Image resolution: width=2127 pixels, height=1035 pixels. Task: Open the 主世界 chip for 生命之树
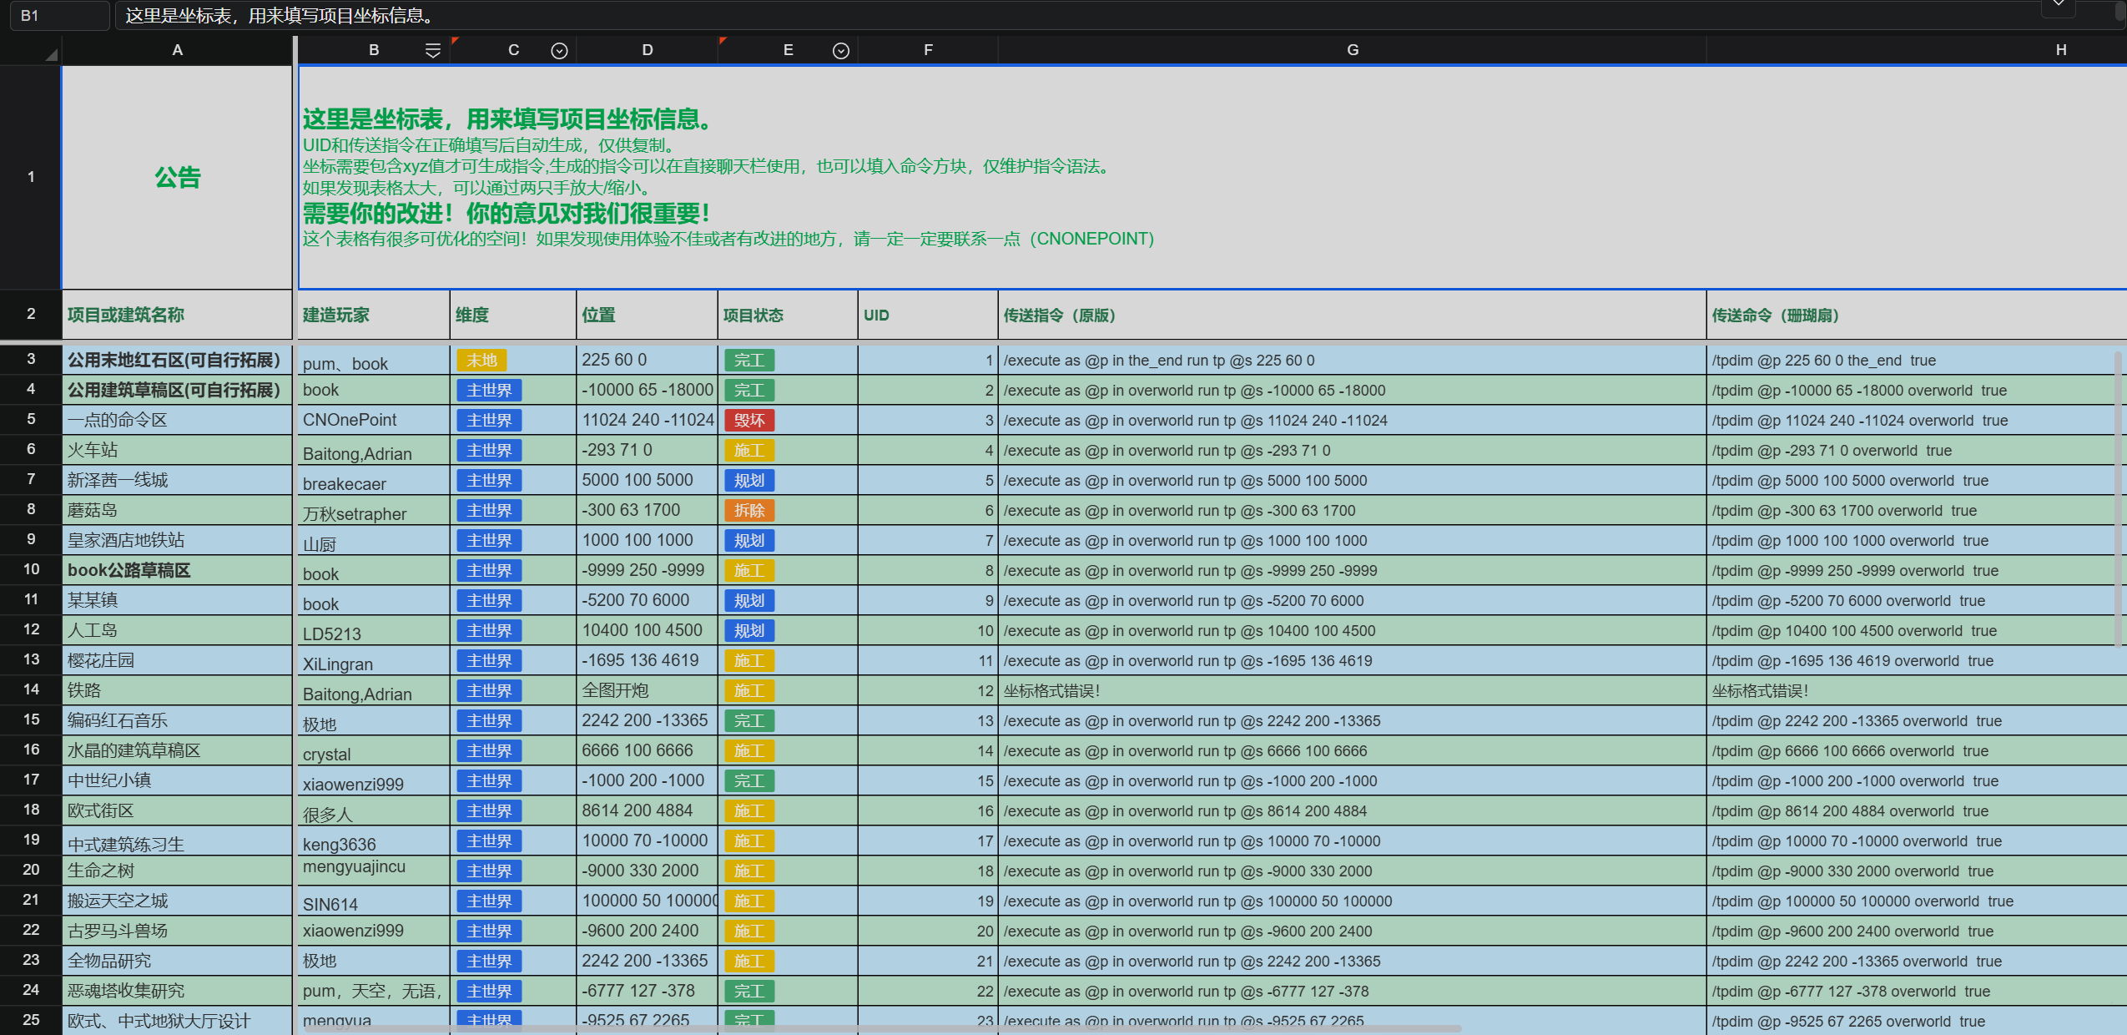click(489, 871)
